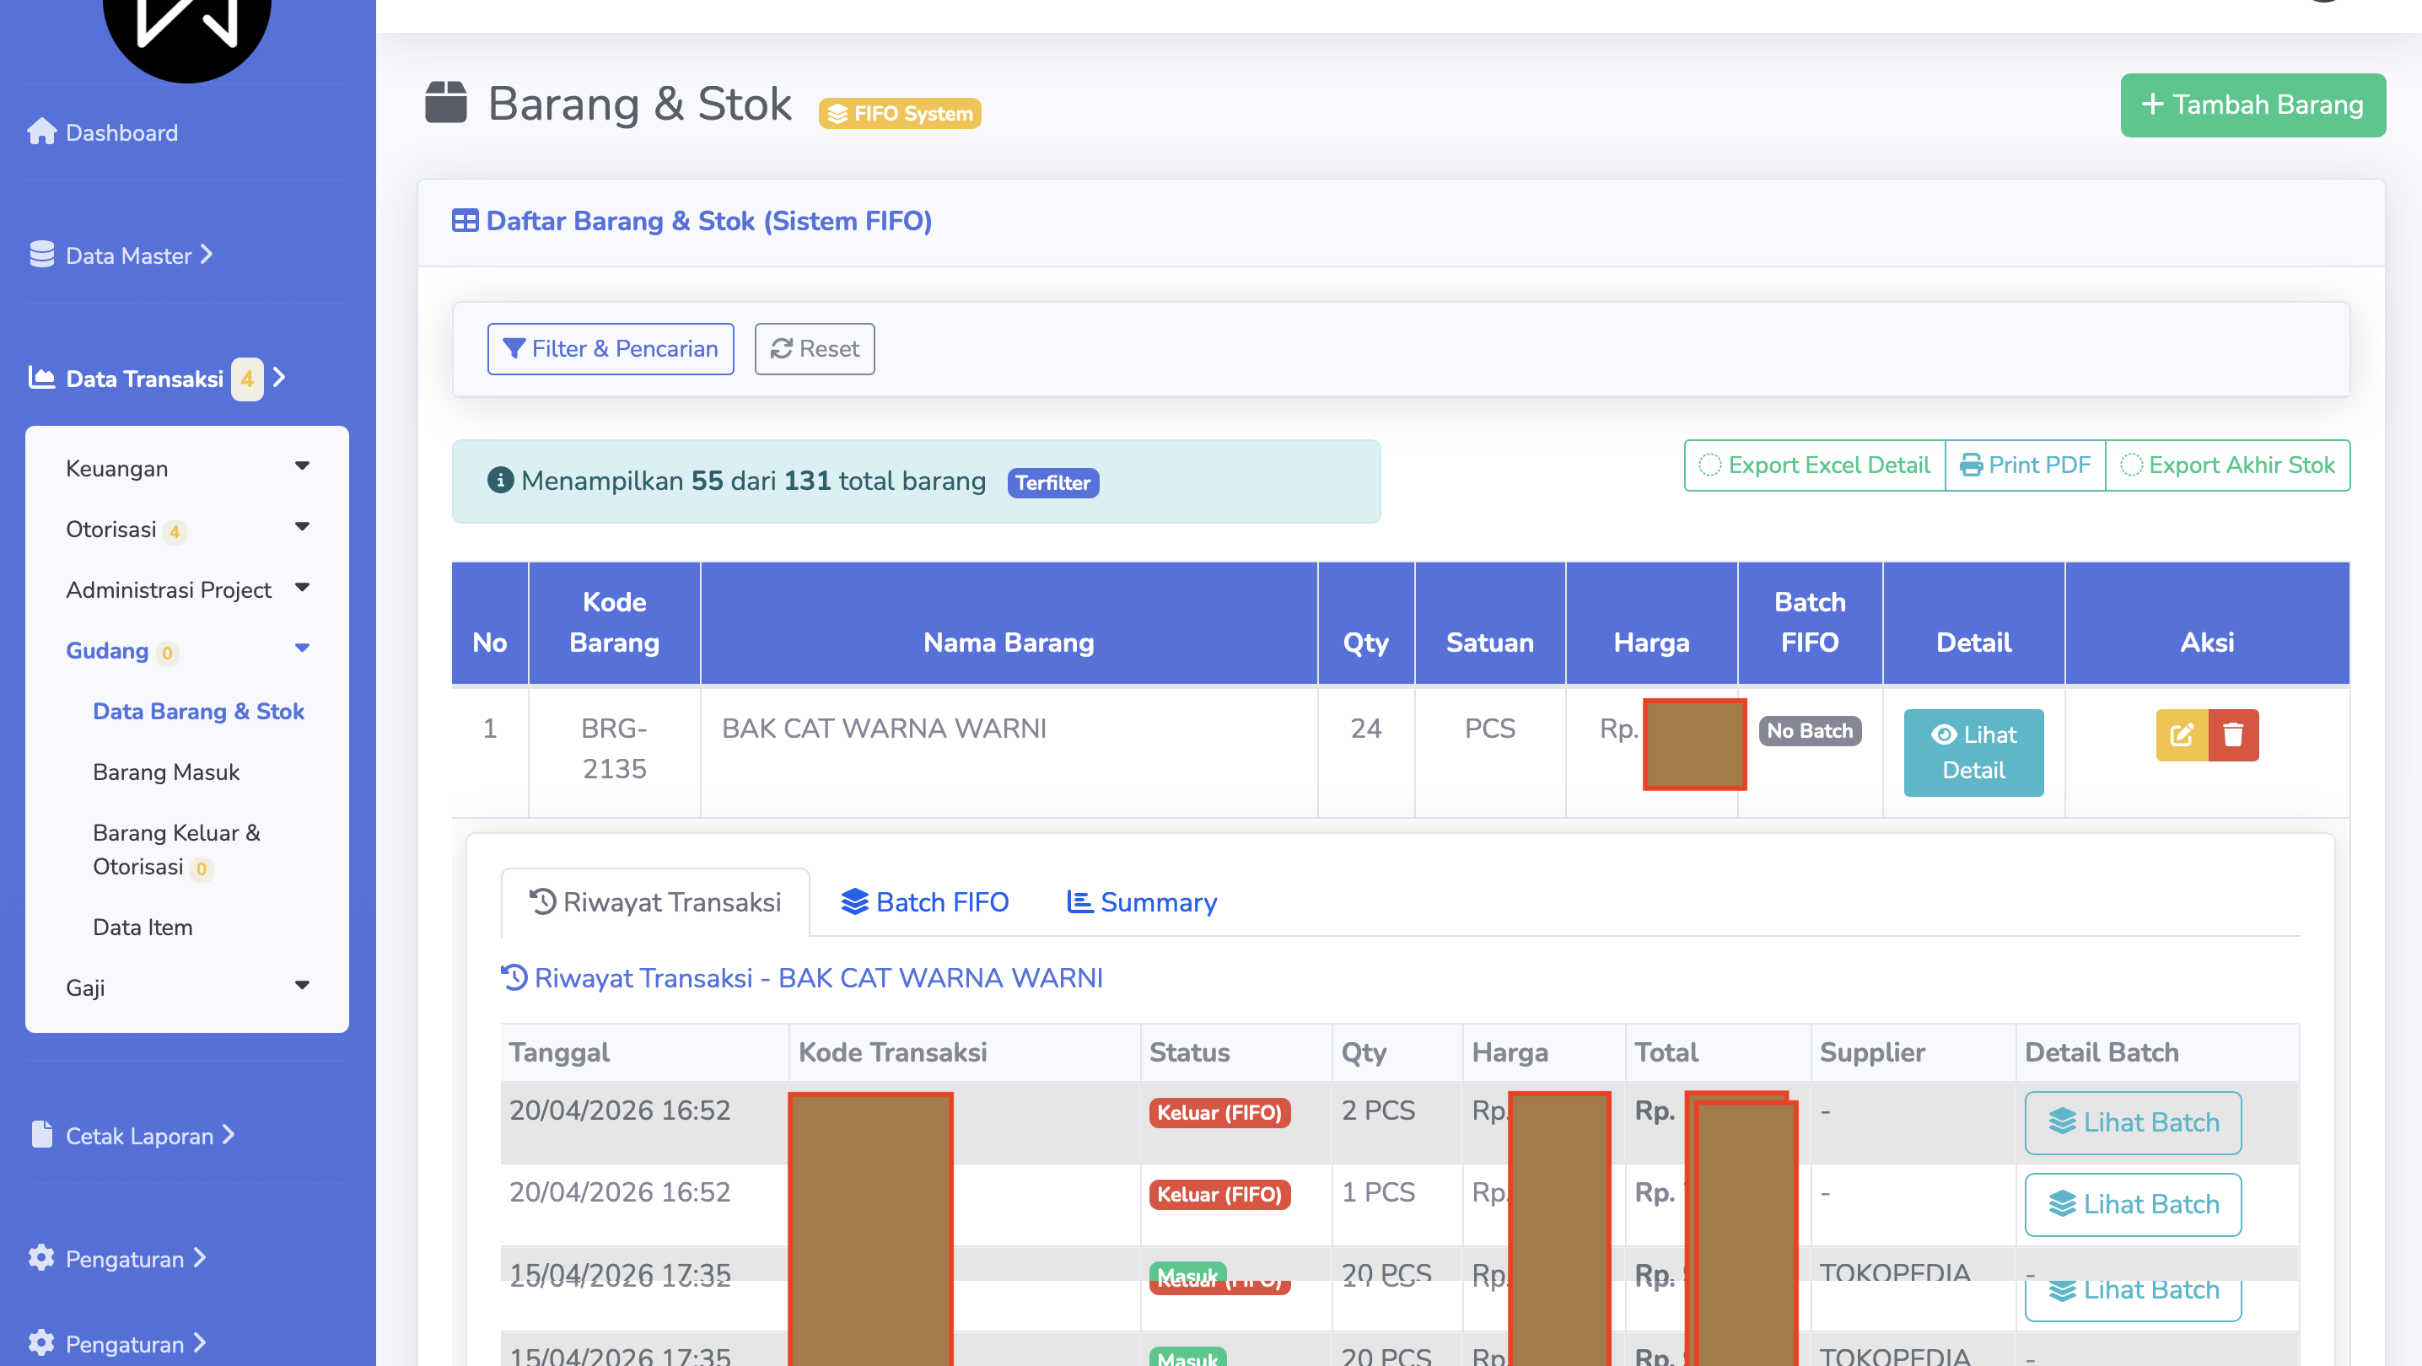Viewport: 2422px width, 1366px height.
Task: Click the Data Transaksi chart icon
Action: [x=41, y=378]
